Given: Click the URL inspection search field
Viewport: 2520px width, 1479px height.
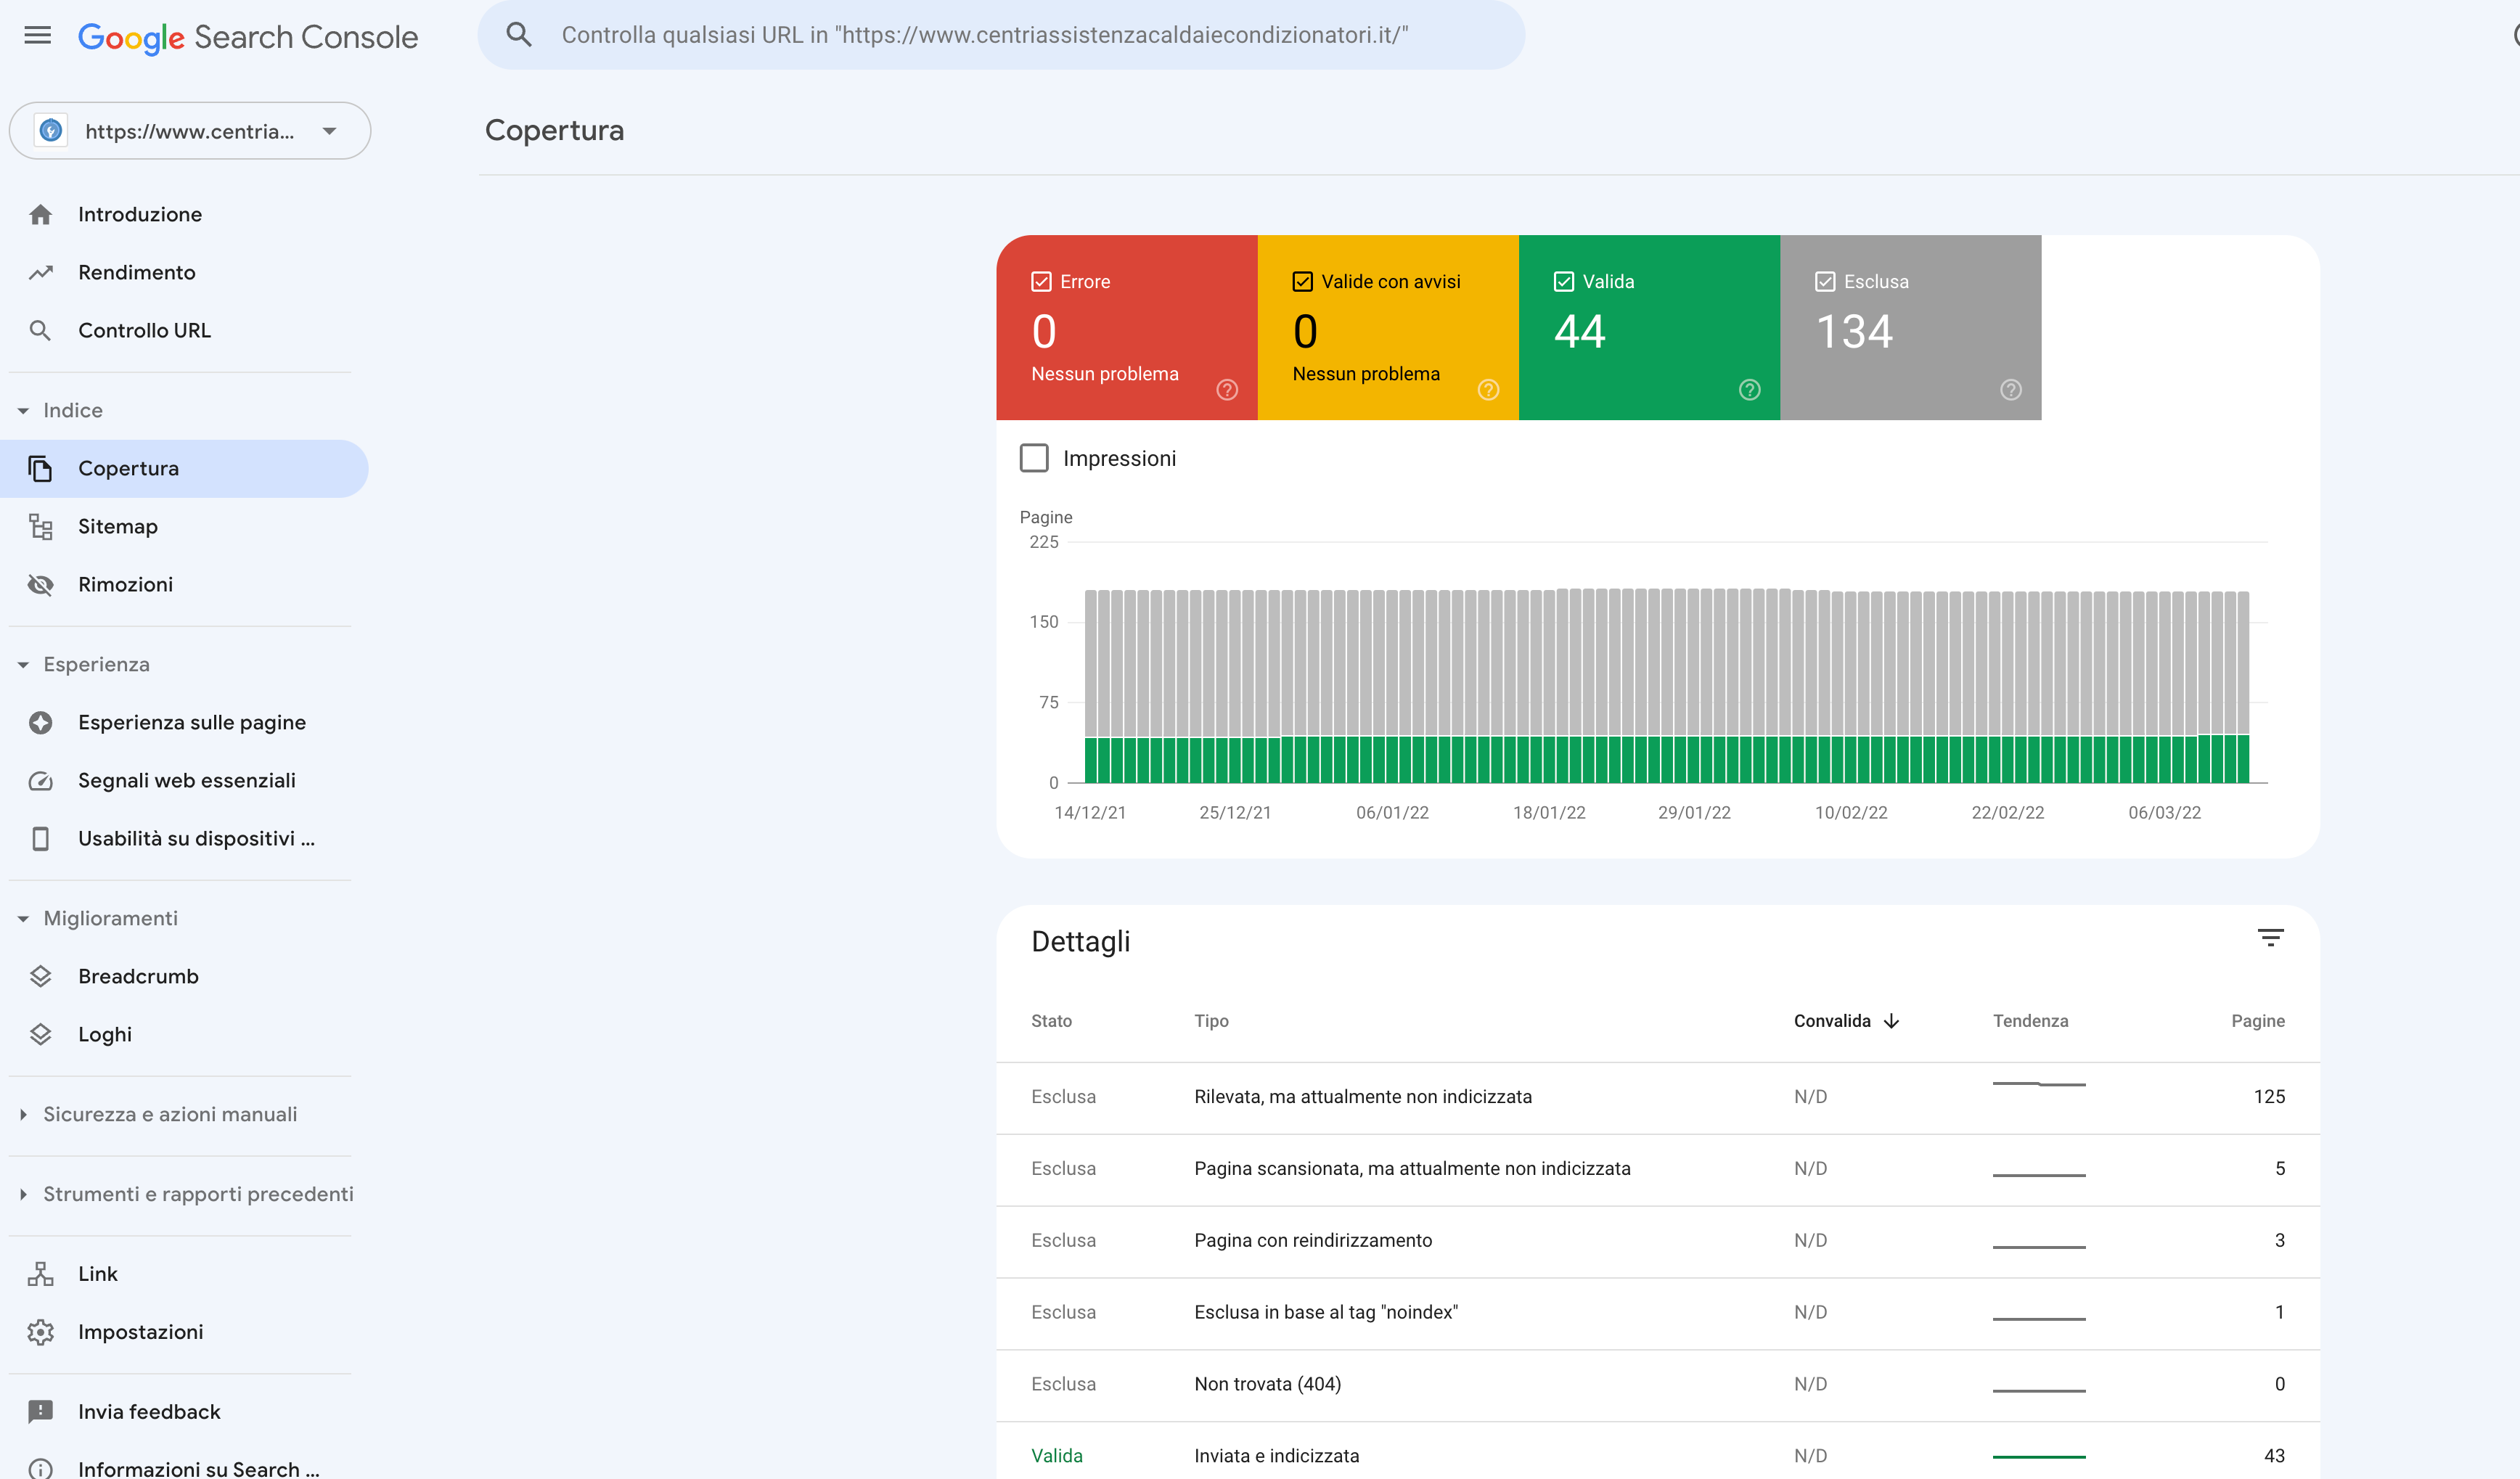Looking at the screenshot, I should (x=1001, y=35).
